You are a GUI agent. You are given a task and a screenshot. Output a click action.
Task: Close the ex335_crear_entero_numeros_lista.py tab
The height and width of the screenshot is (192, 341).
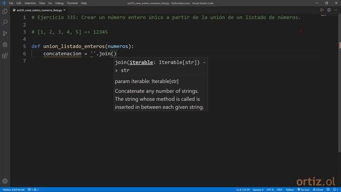click(64, 10)
